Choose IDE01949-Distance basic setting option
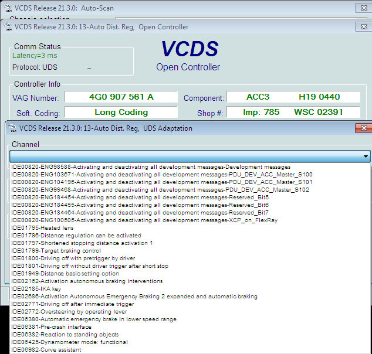 coord(190,274)
